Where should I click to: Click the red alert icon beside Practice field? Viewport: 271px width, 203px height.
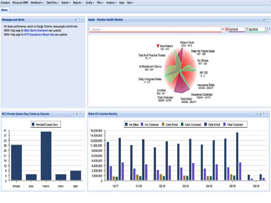click(x=227, y=29)
